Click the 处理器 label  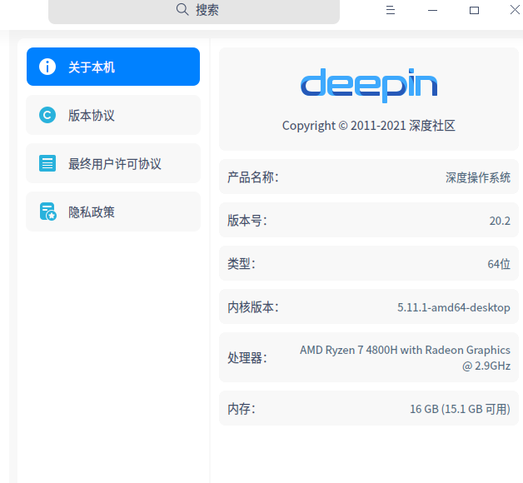247,358
